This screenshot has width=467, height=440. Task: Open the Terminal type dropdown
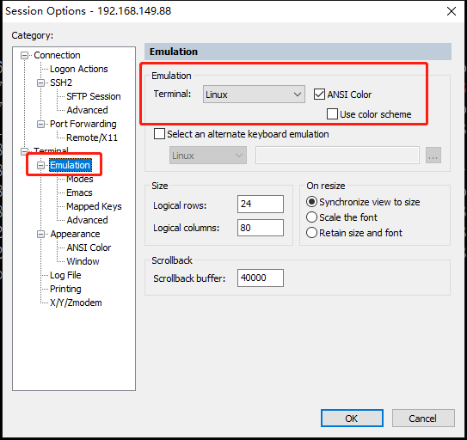[254, 95]
